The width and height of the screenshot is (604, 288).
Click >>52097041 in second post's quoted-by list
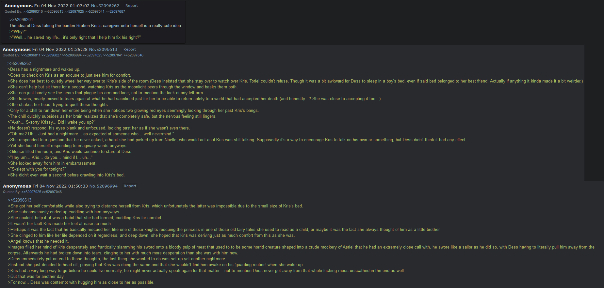tap(113, 55)
